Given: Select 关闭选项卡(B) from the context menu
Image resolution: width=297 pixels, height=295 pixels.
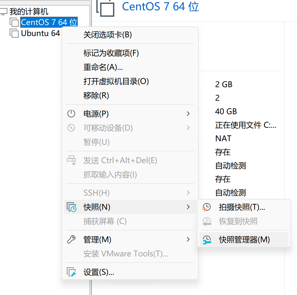Looking at the screenshot, I should point(108,35).
